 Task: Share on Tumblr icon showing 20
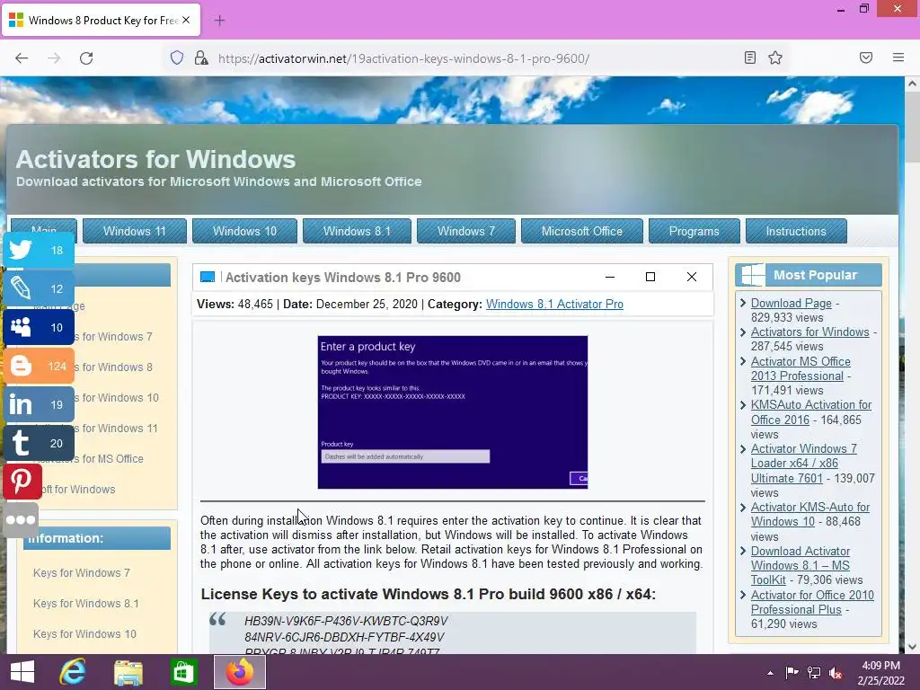pyautogui.click(x=39, y=443)
